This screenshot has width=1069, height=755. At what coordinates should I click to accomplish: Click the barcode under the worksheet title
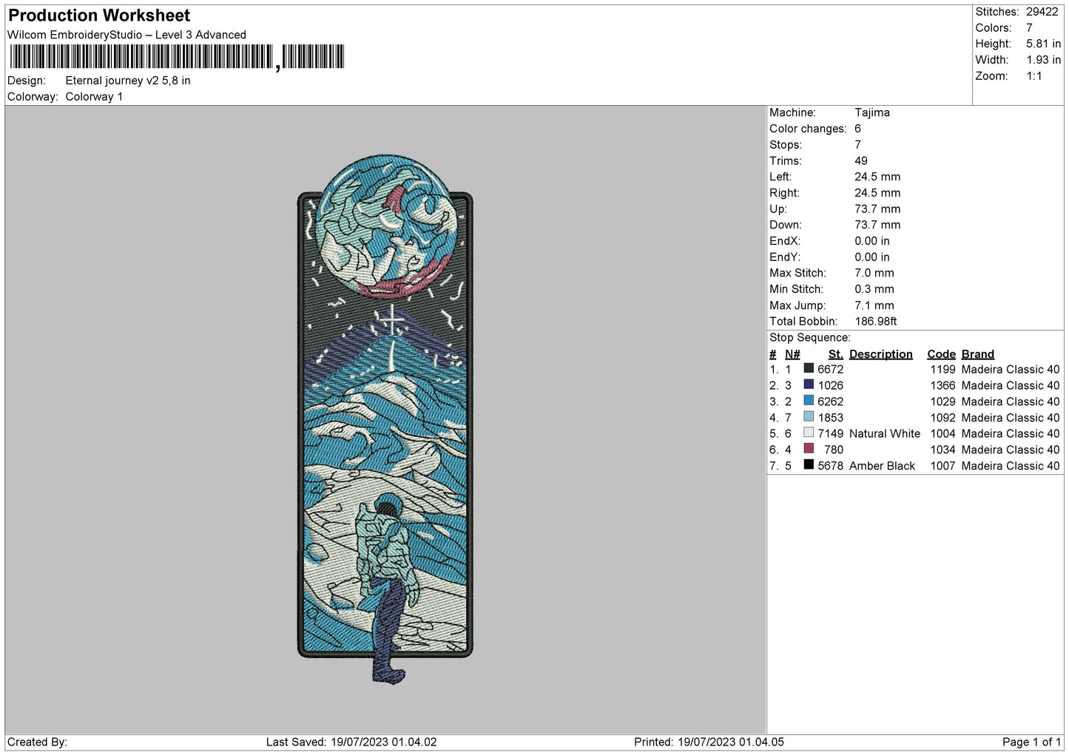click(177, 57)
